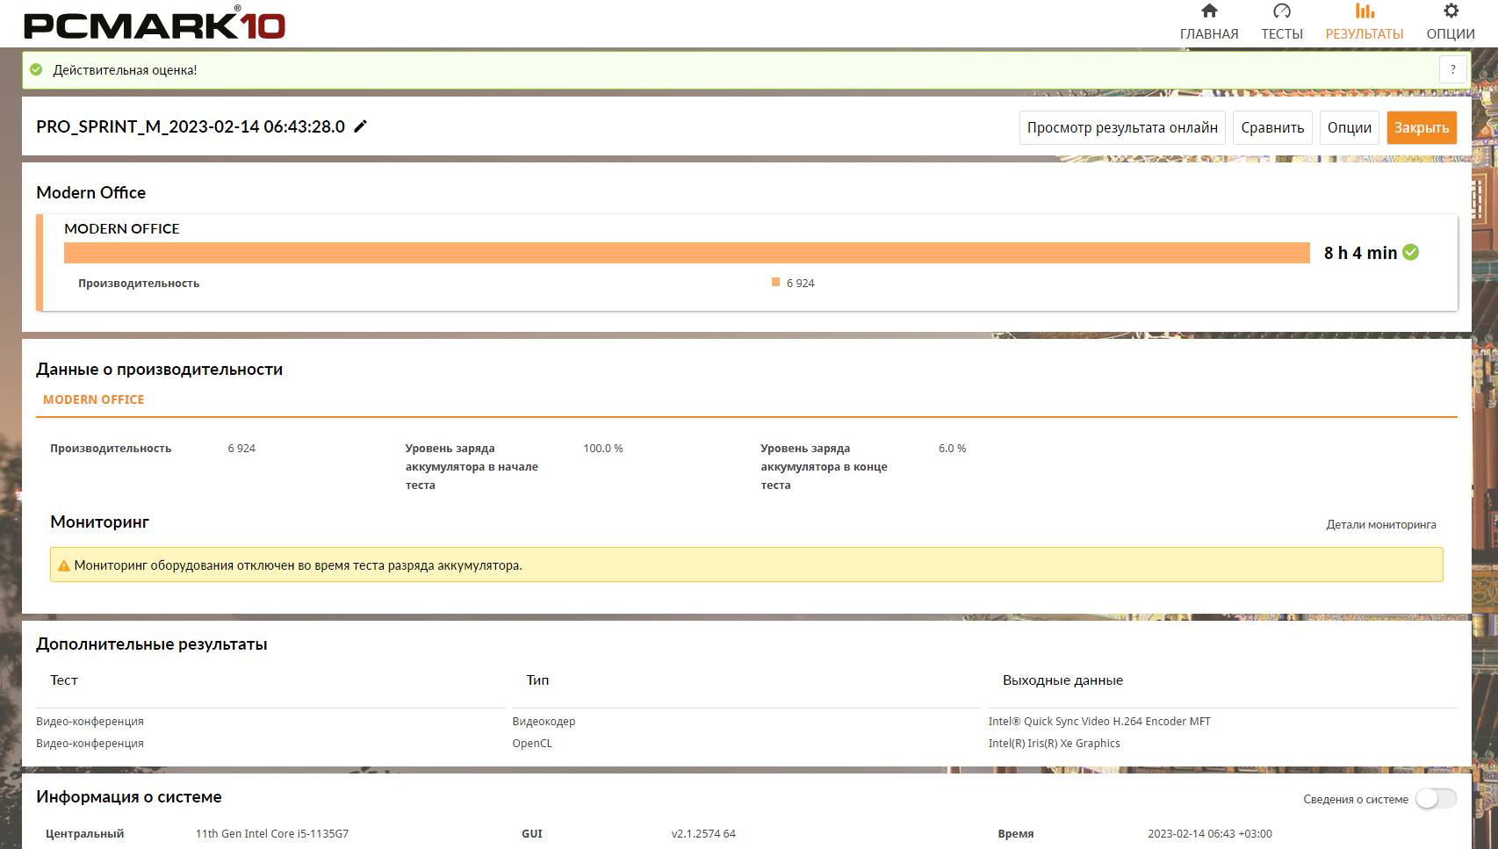Screen dimensions: 1498x849
Task: Click the Modern Office section heading
Action: (90, 192)
